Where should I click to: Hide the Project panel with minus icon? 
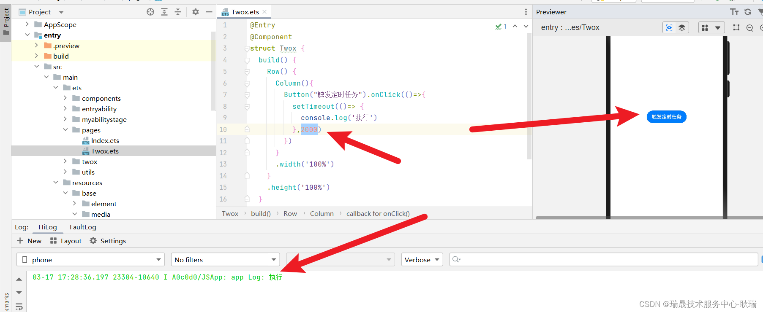pos(209,12)
